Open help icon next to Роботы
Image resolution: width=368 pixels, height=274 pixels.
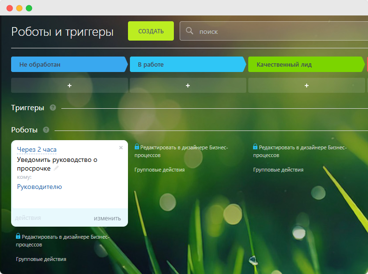tap(46, 130)
